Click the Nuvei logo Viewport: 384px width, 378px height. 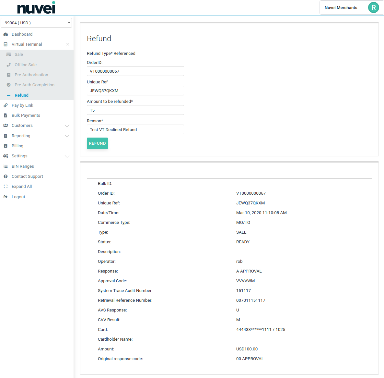(36, 8)
